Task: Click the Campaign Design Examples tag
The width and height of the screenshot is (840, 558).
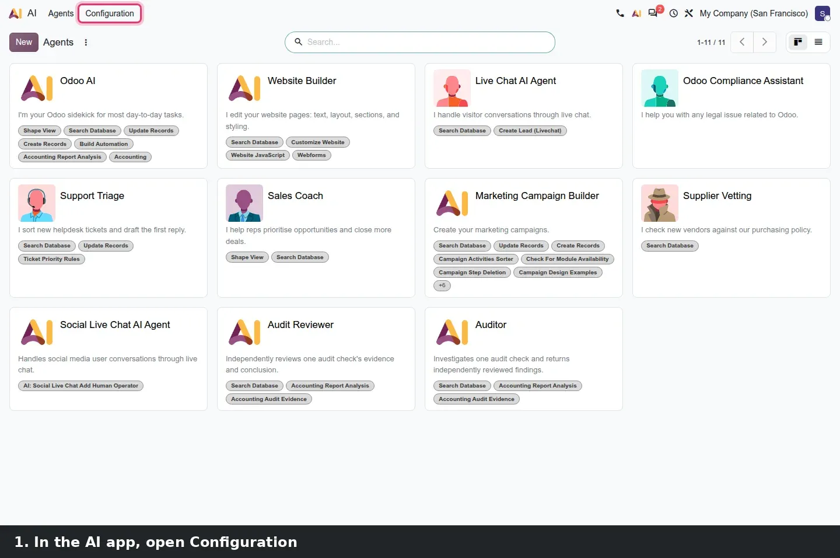Action: [x=558, y=273]
